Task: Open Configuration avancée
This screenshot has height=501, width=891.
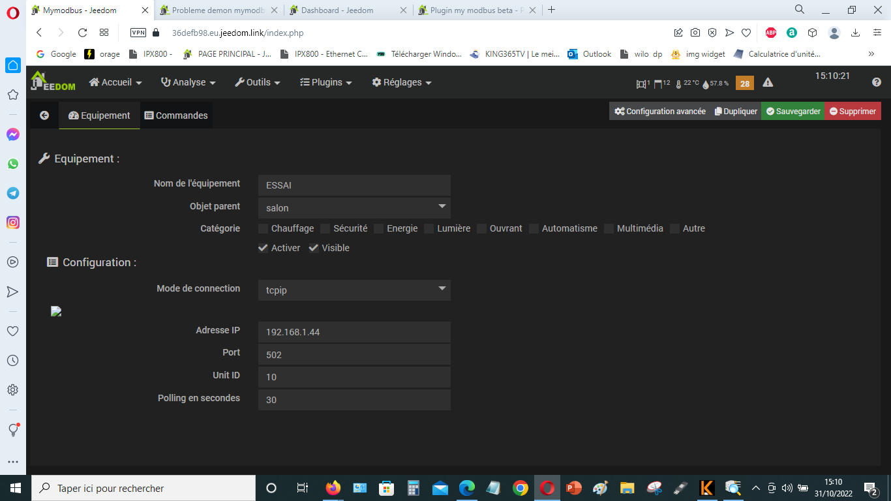Action: tap(660, 111)
